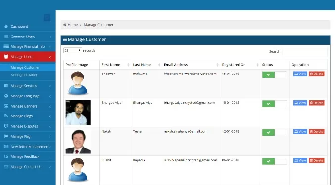The width and height of the screenshot is (335, 185).
Task: Expand the Manage Banners chevron
Action: tap(50, 106)
